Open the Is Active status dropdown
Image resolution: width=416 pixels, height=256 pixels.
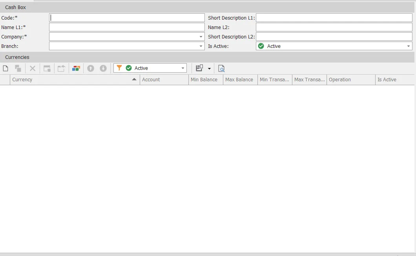pyautogui.click(x=408, y=46)
